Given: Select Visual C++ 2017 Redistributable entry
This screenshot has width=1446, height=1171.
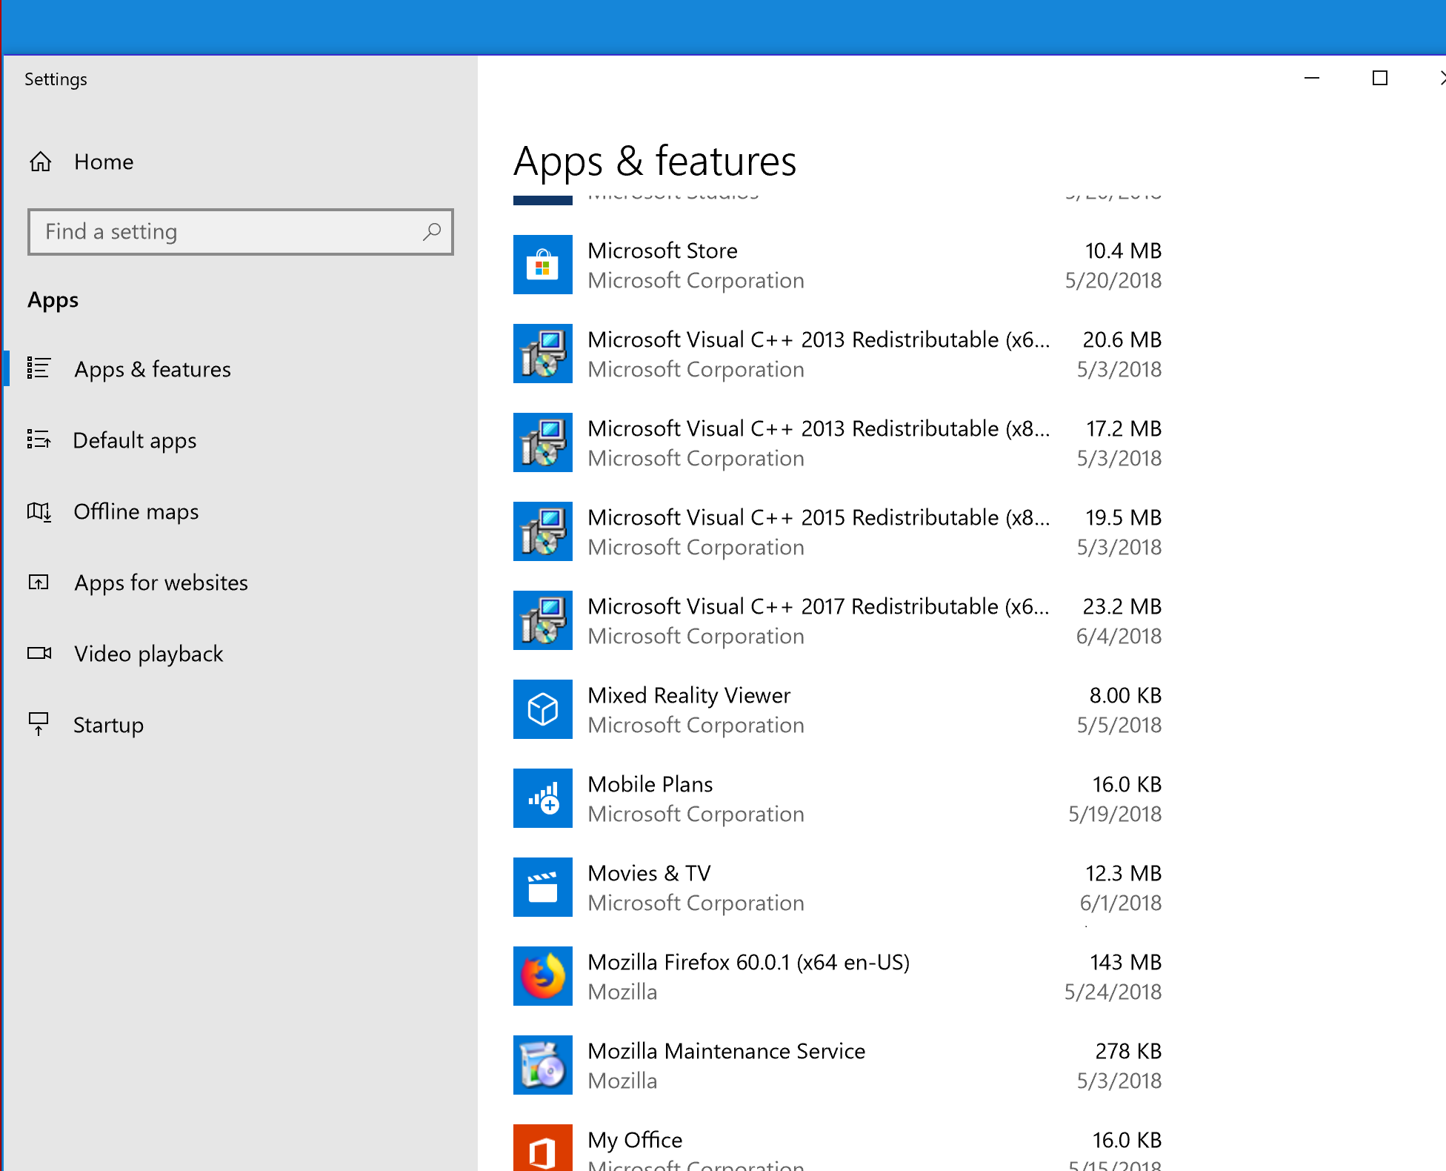Looking at the screenshot, I should 818,620.
